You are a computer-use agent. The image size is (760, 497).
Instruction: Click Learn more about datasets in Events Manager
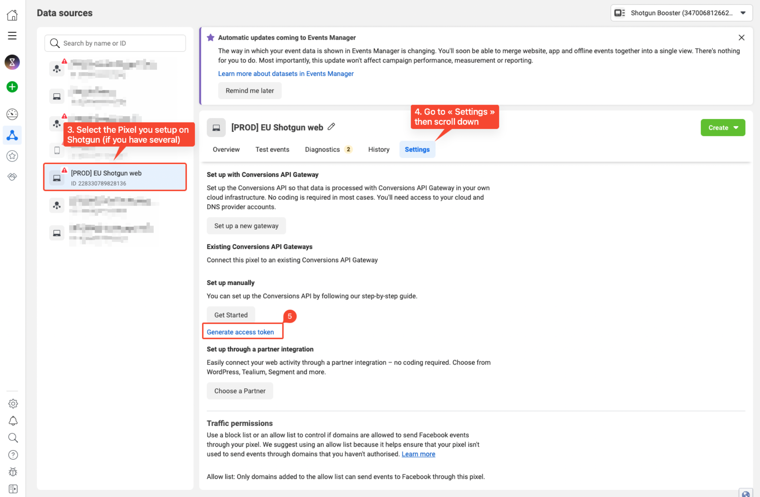[286, 74]
